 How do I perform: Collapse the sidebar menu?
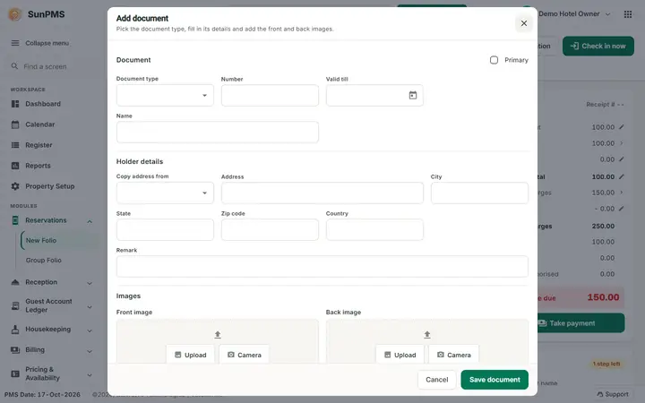tap(40, 43)
